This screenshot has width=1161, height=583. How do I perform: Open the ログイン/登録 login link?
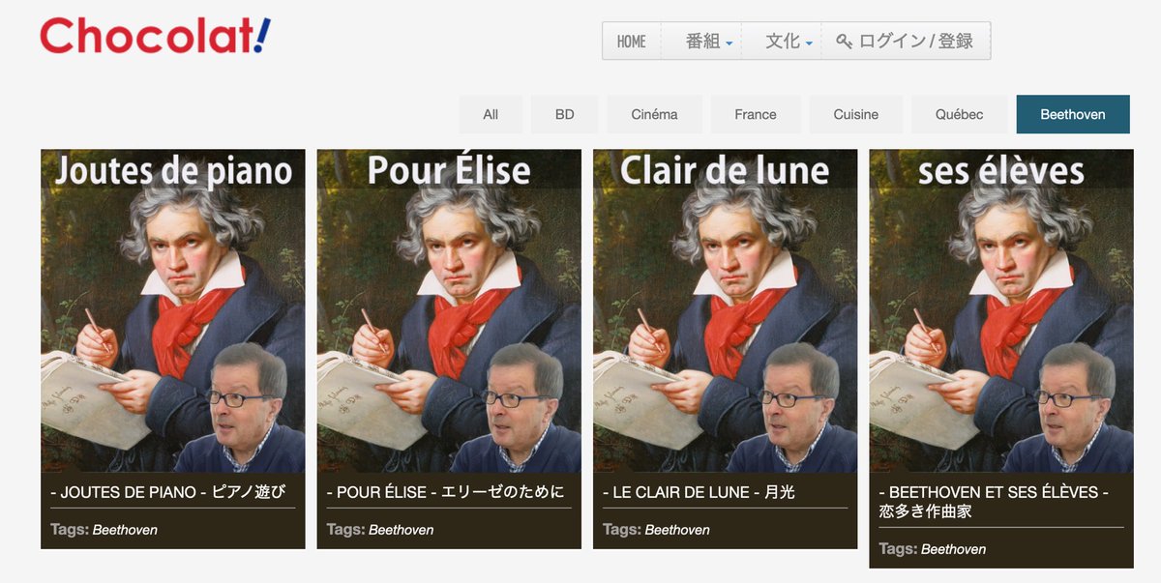tap(906, 42)
